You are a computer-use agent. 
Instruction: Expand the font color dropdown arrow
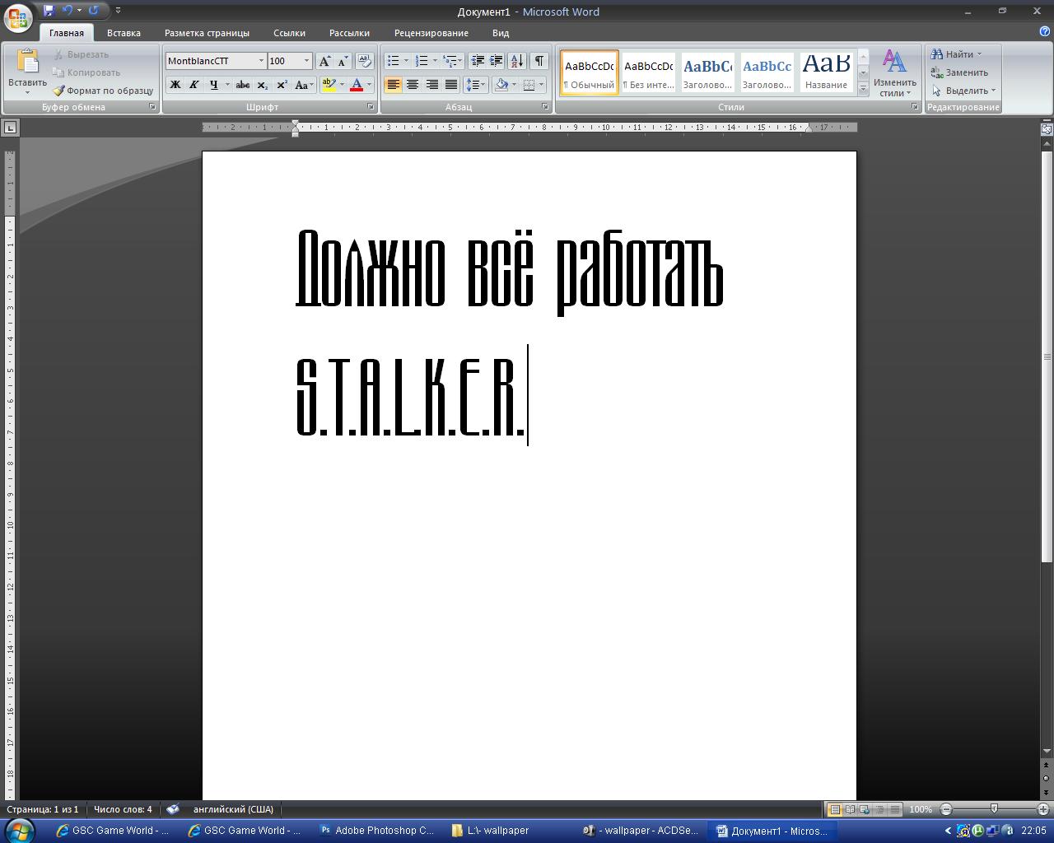click(x=369, y=85)
